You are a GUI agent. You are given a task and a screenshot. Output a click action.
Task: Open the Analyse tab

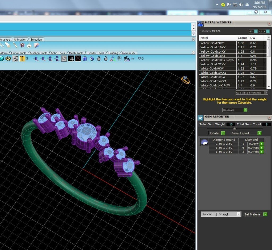[5, 40]
